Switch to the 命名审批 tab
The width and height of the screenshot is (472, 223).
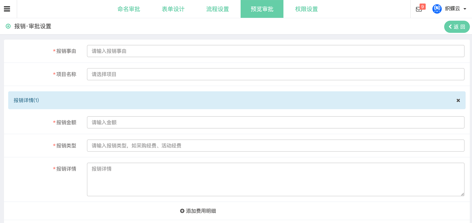click(x=129, y=9)
